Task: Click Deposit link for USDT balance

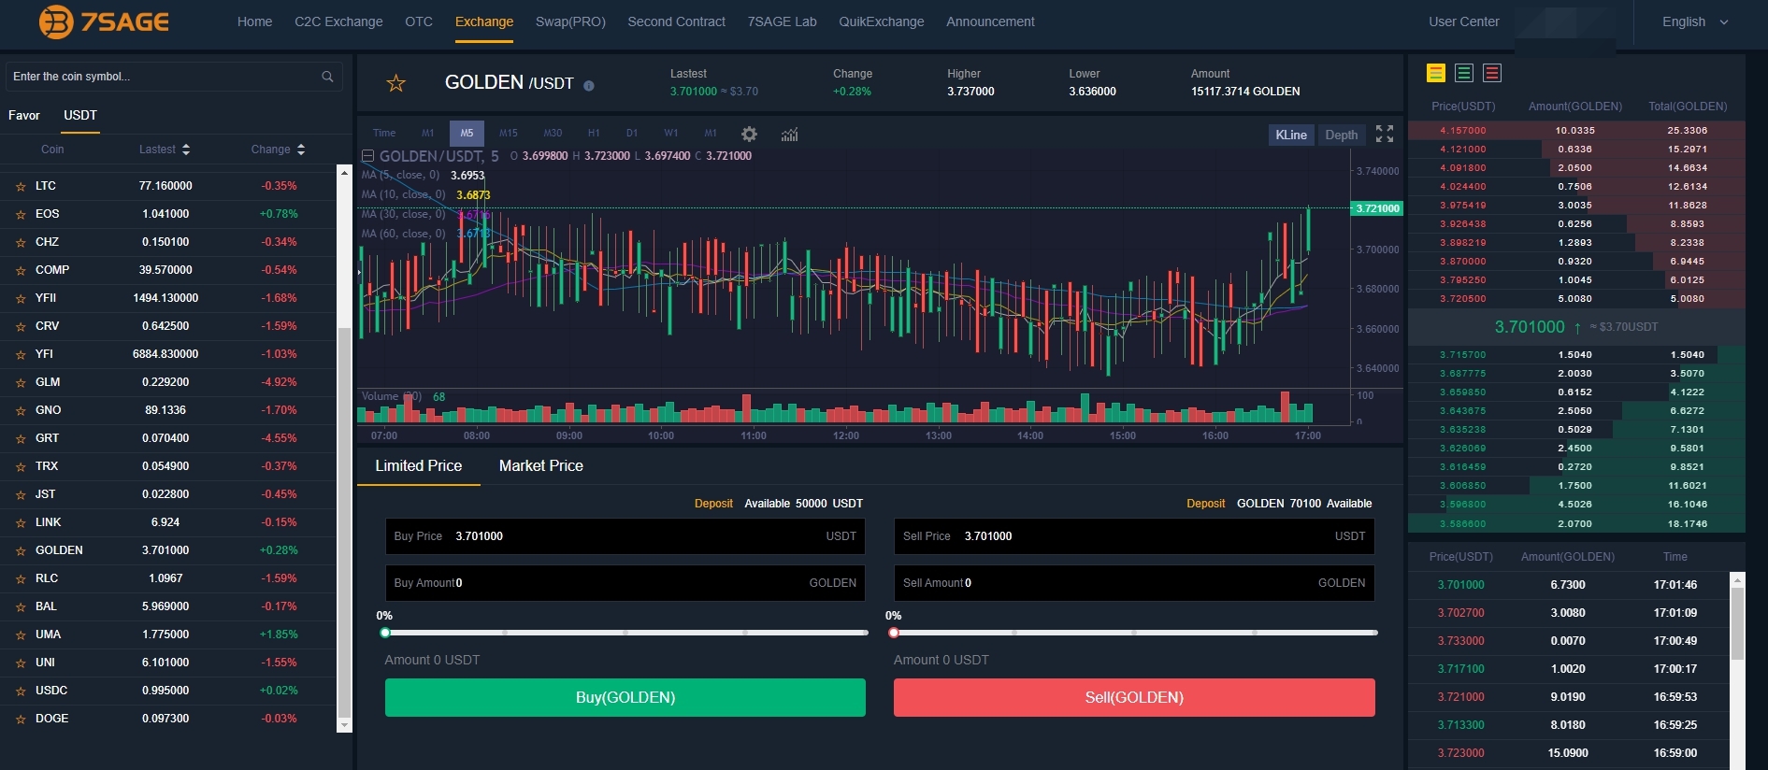Action: coord(713,504)
